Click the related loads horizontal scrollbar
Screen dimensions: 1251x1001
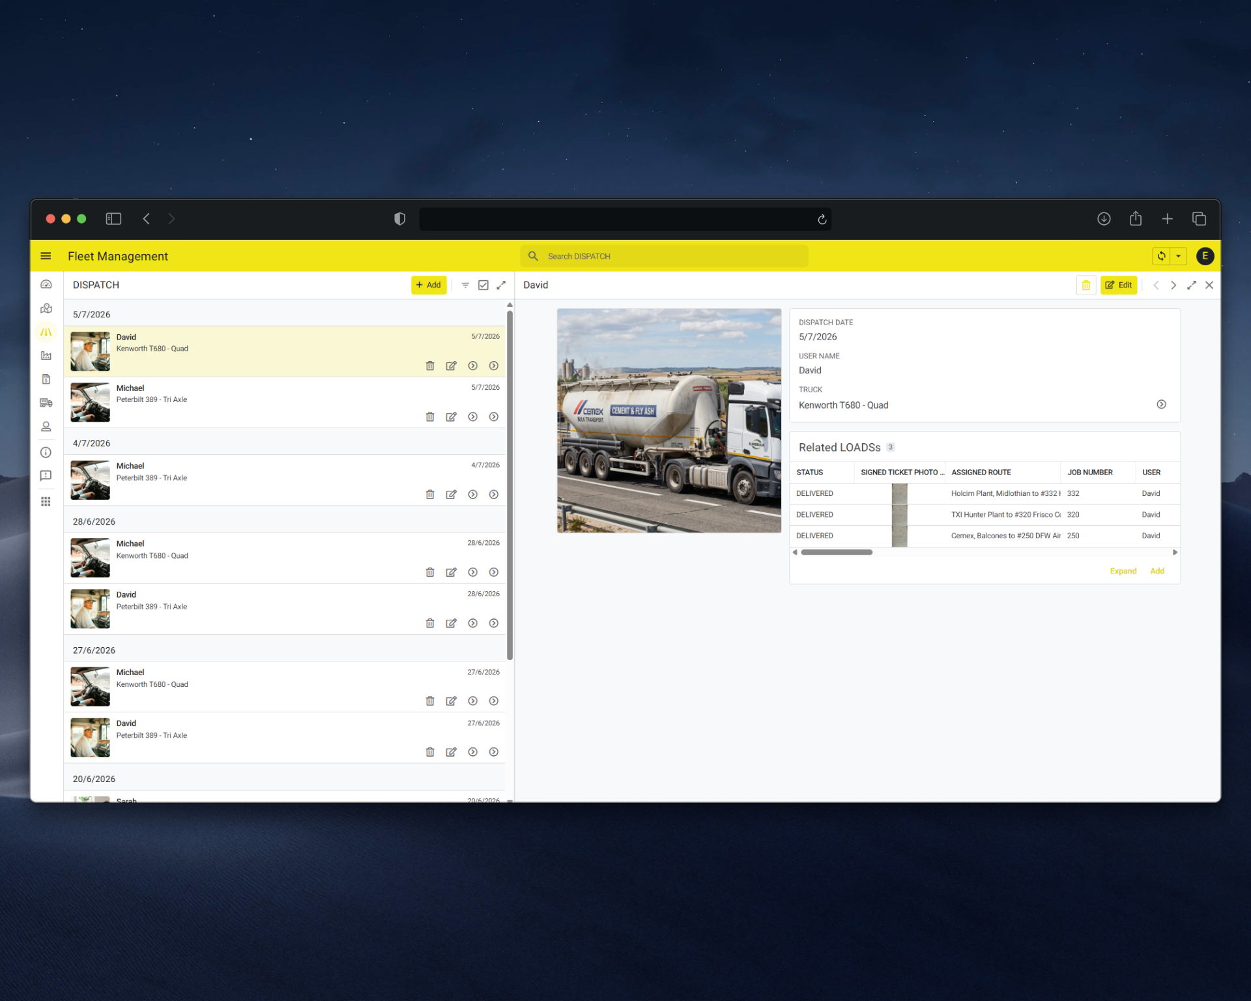tap(837, 553)
